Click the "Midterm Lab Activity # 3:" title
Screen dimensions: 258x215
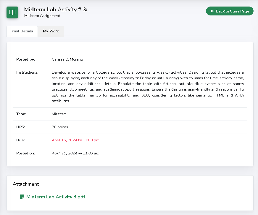56,10
